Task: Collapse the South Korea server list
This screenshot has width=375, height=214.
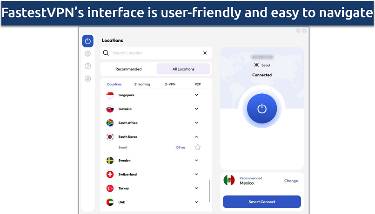Action: [196, 137]
